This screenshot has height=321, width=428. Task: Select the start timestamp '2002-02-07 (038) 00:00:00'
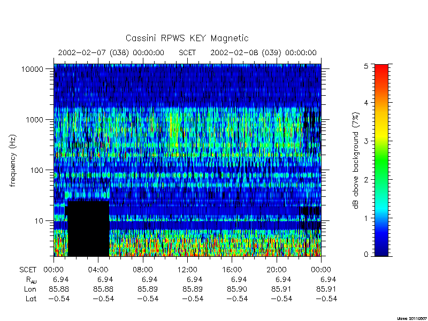[x=111, y=52]
